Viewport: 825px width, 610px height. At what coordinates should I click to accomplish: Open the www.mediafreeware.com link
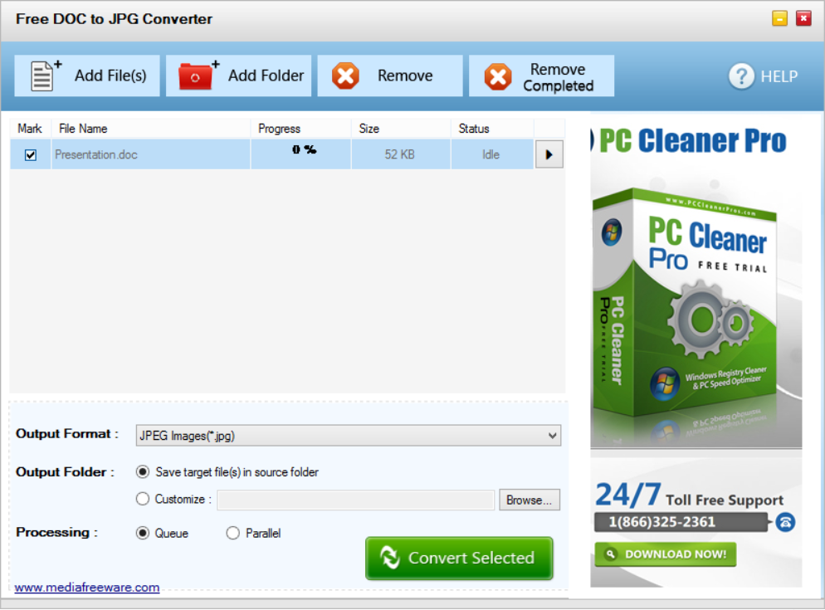pyautogui.click(x=87, y=588)
